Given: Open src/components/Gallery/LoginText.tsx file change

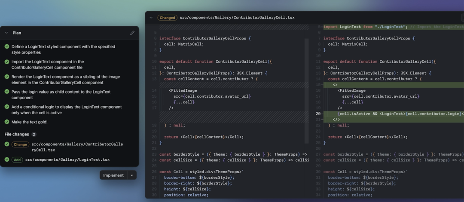Looking at the screenshot, I should point(67,160).
